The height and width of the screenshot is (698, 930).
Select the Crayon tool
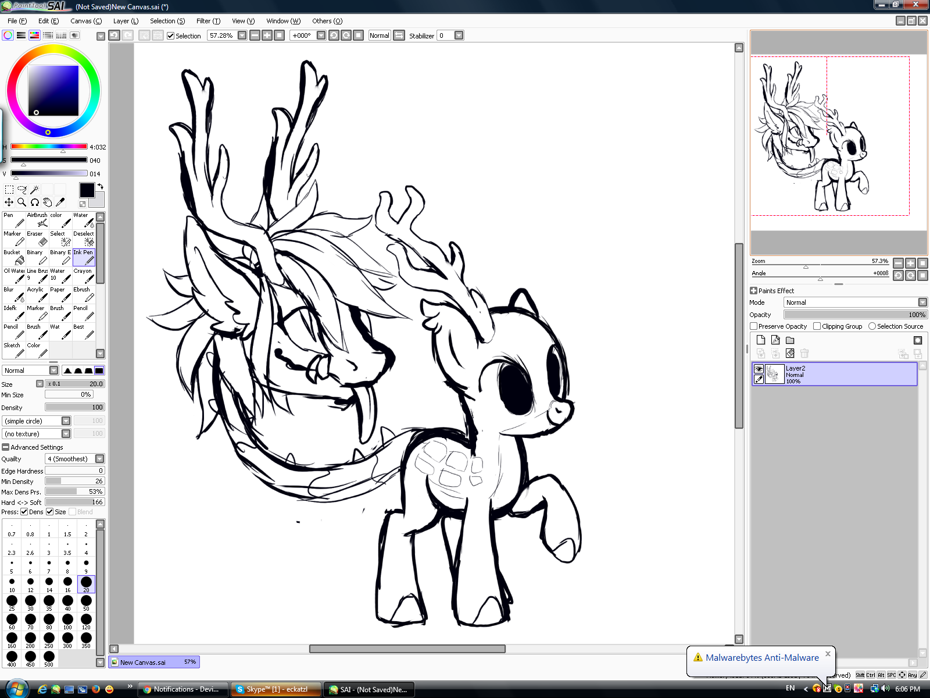point(84,276)
